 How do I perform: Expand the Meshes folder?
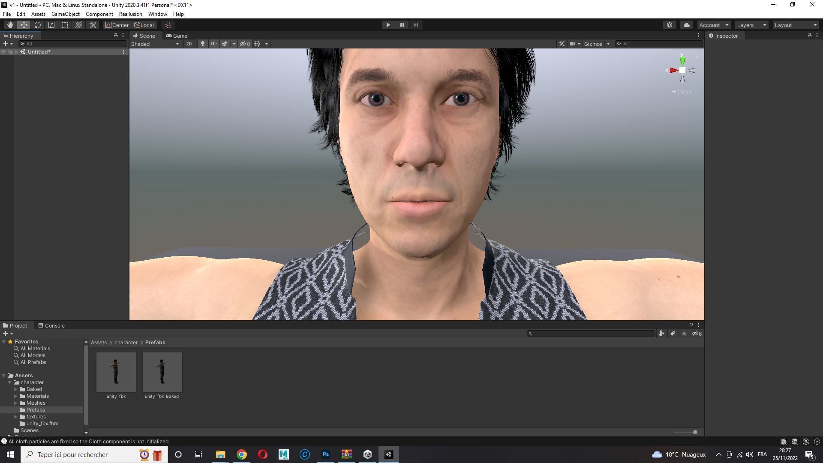pyautogui.click(x=16, y=403)
